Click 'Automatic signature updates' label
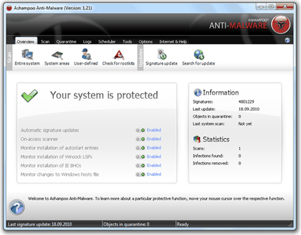Viewport: 301px width, 235px height. pos(50,130)
